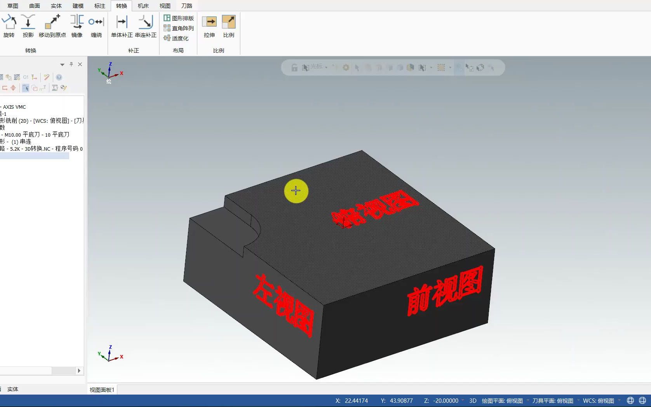Select the 旋转 (Rotate) transform tool
This screenshot has width=651, height=407.
pyautogui.click(x=9, y=26)
